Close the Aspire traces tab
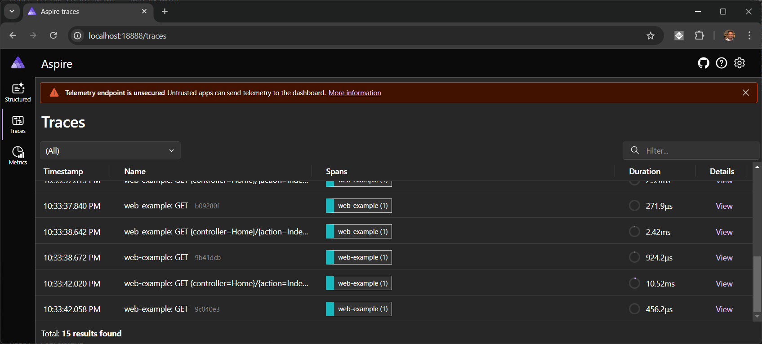The width and height of the screenshot is (762, 344). (144, 11)
